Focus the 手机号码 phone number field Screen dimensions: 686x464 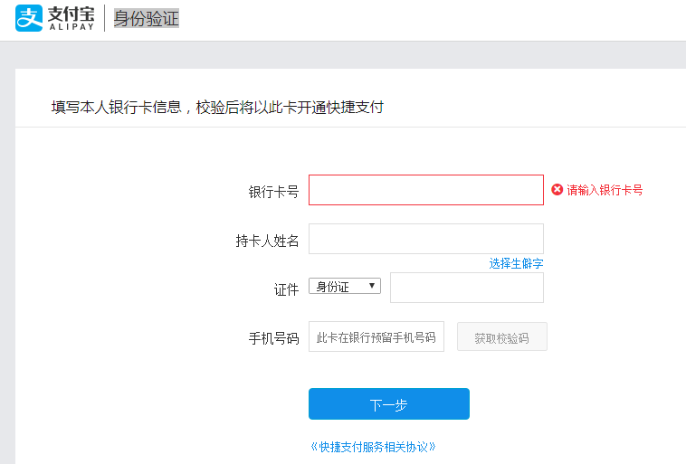coord(376,336)
